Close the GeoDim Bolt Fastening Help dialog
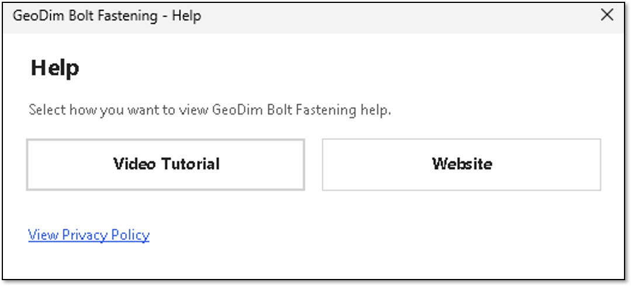 pos(606,15)
